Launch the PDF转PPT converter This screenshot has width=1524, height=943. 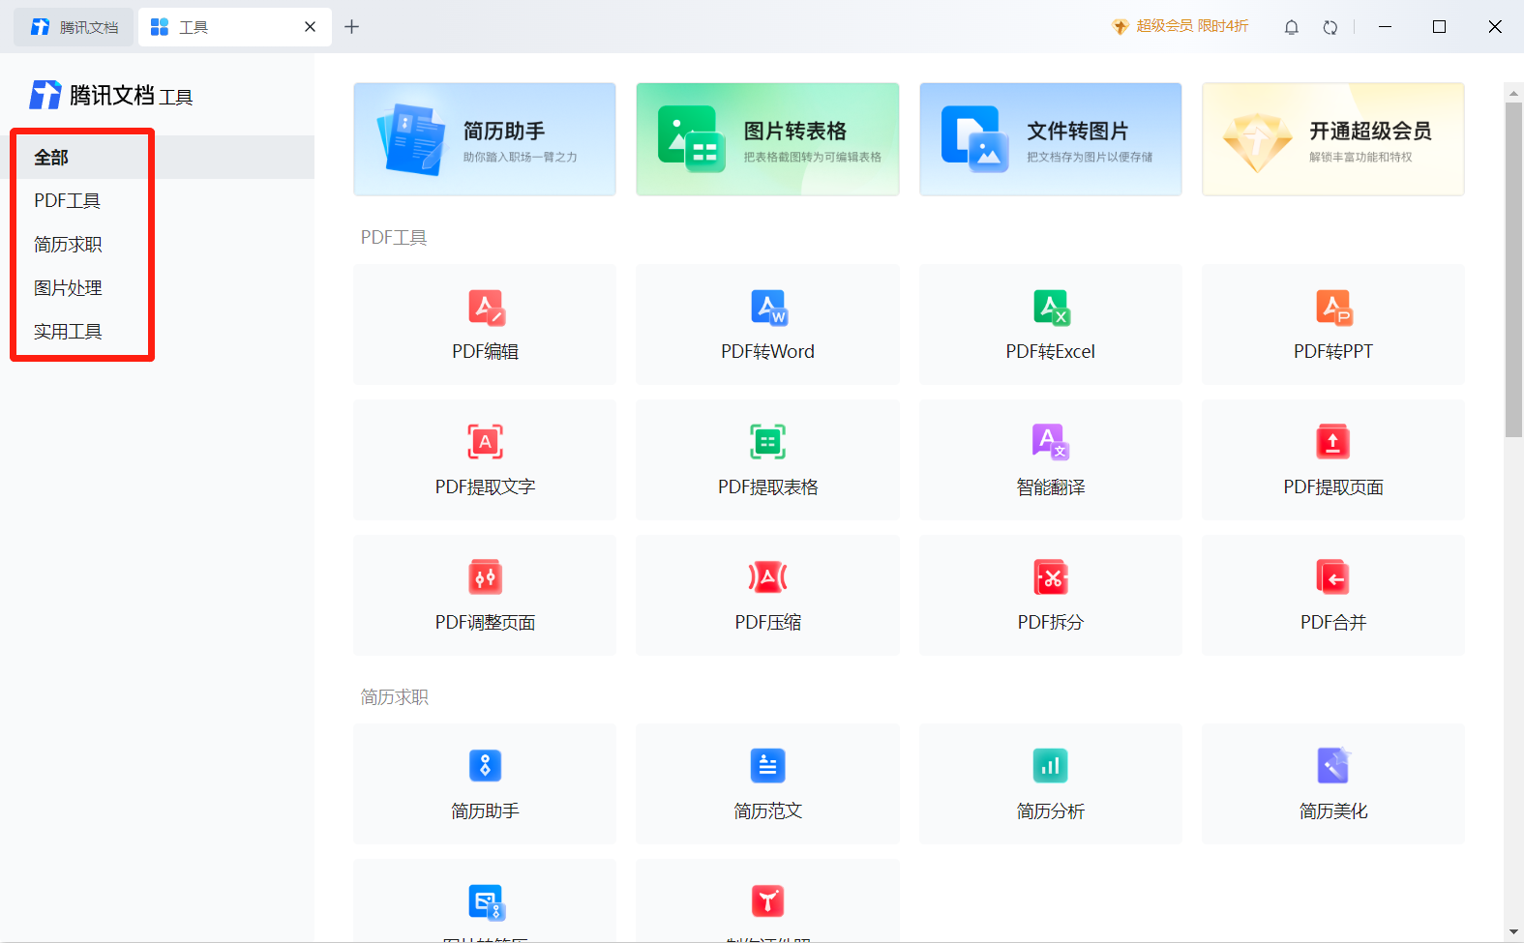click(x=1333, y=325)
